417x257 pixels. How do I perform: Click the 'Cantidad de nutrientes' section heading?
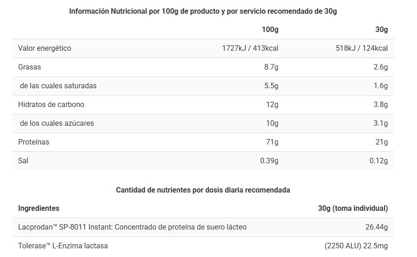203,190
